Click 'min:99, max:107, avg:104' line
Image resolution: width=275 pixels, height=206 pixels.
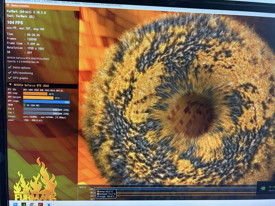click(25, 28)
